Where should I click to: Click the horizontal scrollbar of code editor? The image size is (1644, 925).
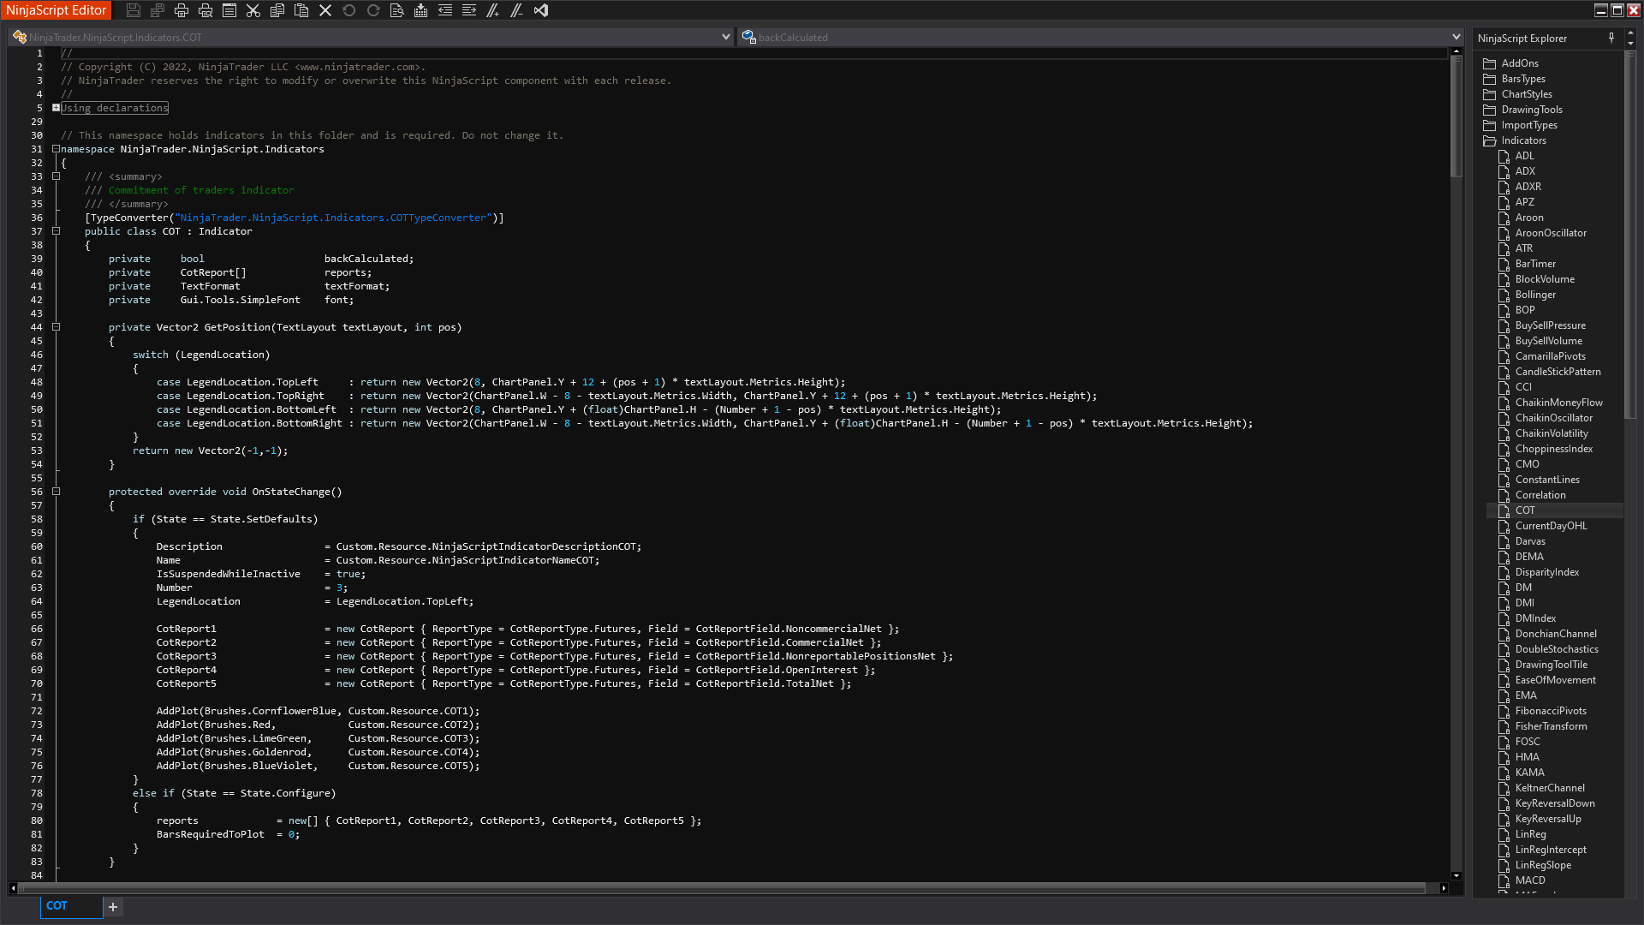[x=719, y=888]
